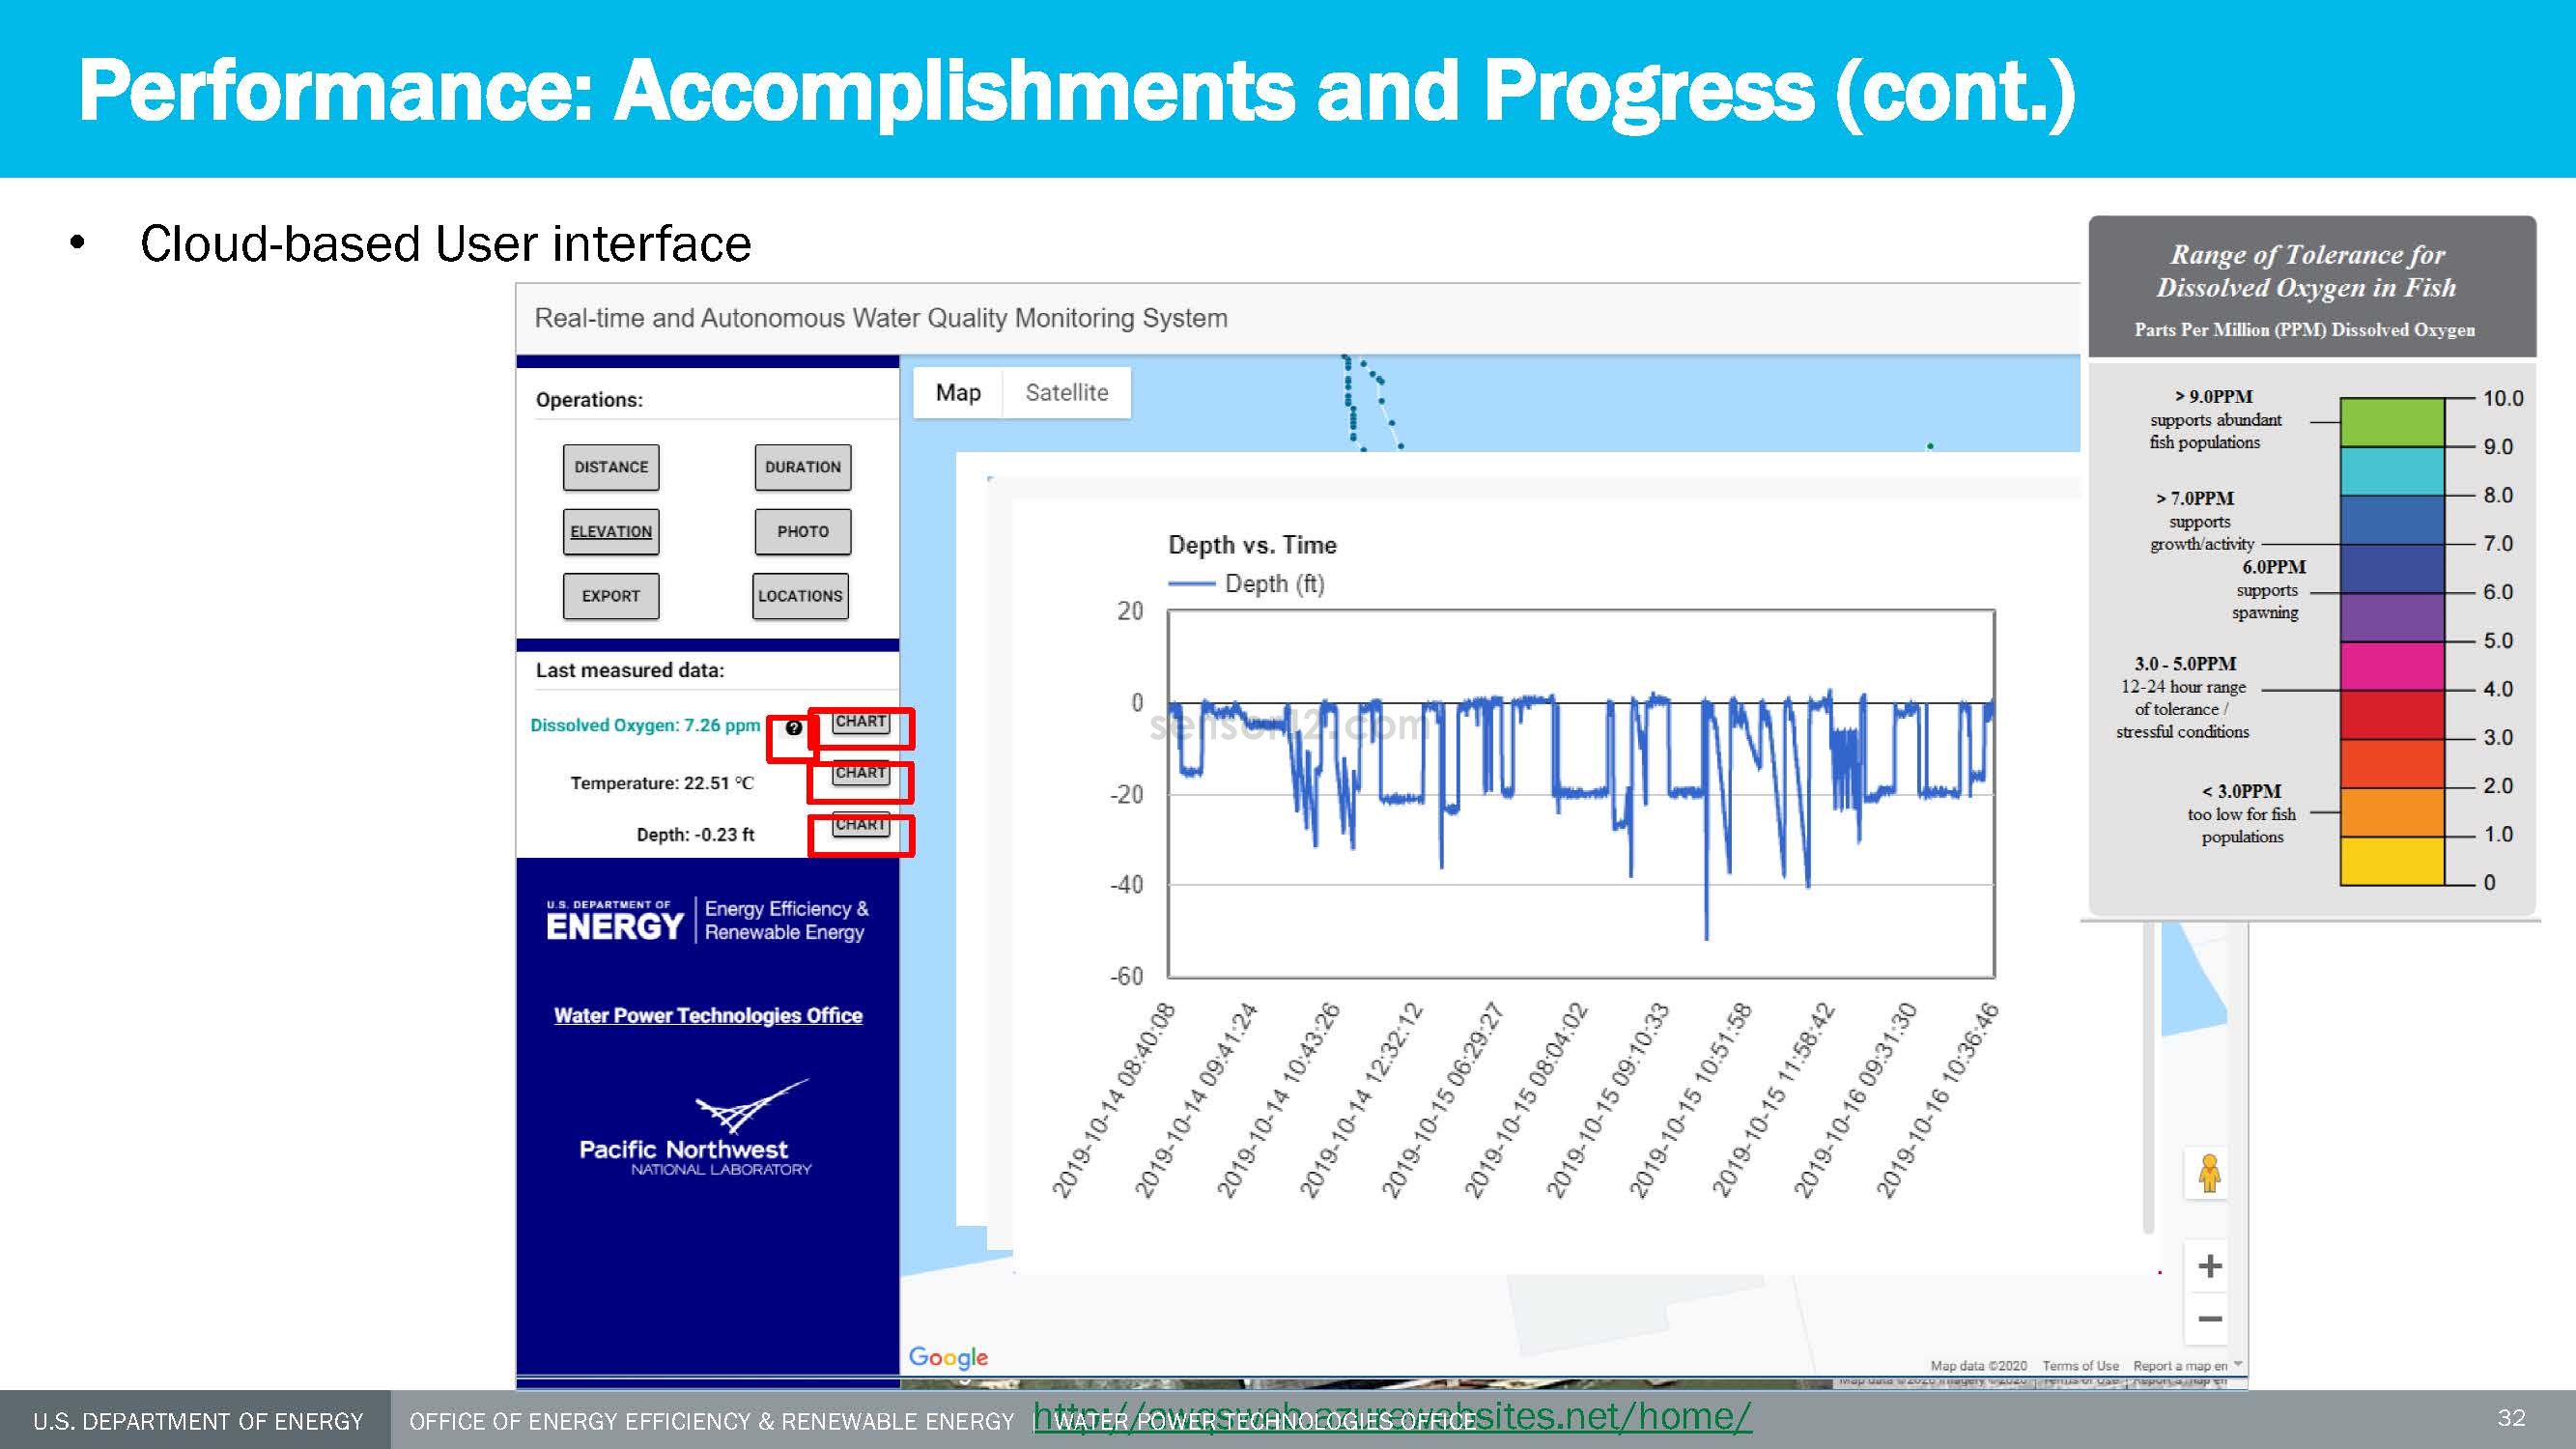Switch to the Map view tab
2576x1449 pixels.
point(958,393)
